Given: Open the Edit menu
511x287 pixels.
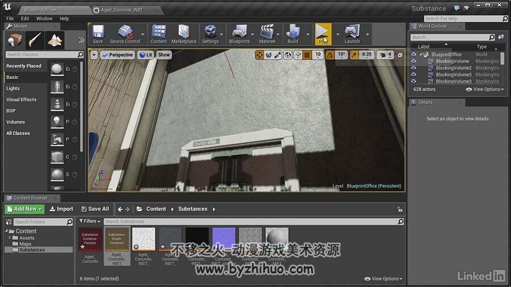Looking at the screenshot, I should coord(25,19).
